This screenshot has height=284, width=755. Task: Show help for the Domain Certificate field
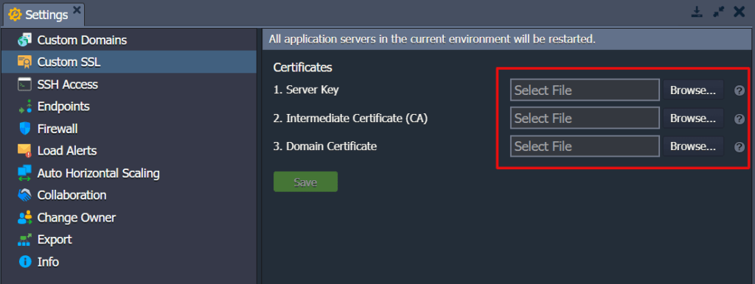coord(740,147)
